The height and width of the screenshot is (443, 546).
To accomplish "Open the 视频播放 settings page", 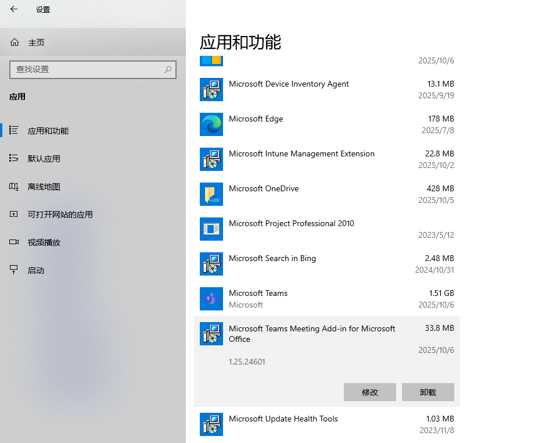I will tap(44, 242).
